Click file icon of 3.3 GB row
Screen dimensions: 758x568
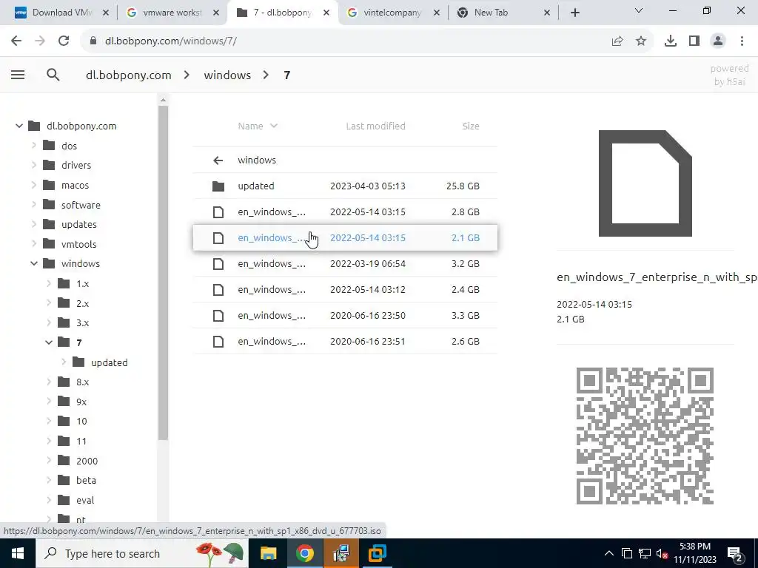pos(218,315)
